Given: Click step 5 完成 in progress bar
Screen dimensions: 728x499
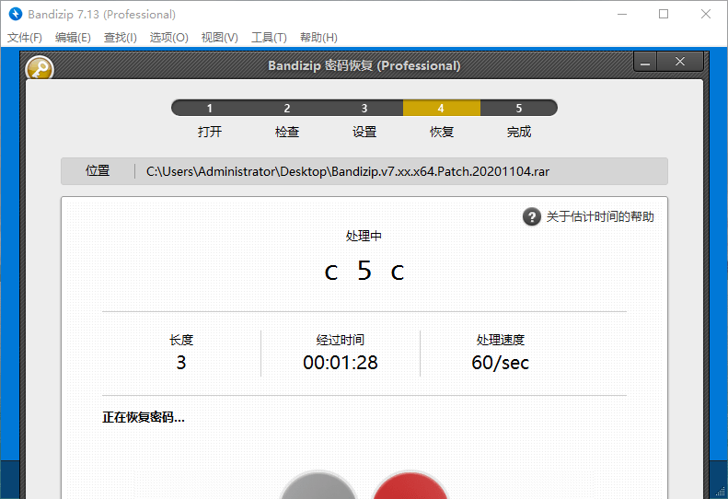Looking at the screenshot, I should pyautogui.click(x=518, y=108).
